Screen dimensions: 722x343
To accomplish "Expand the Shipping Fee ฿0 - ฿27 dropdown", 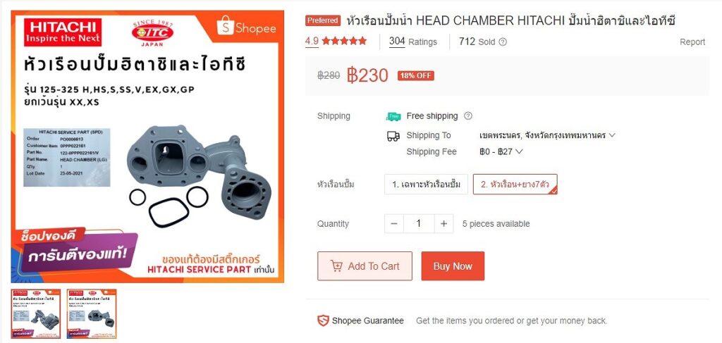I will (501, 151).
